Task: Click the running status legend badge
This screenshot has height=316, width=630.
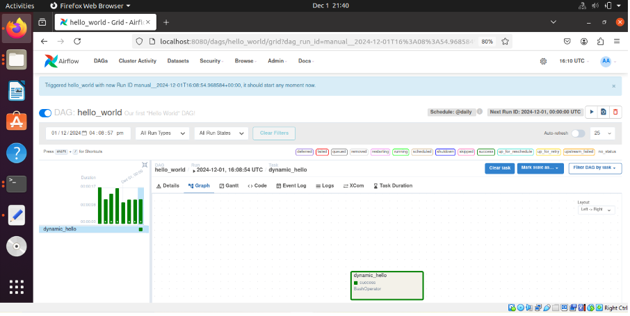Action: tap(401, 152)
